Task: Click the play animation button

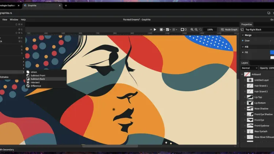Action: (155, 30)
